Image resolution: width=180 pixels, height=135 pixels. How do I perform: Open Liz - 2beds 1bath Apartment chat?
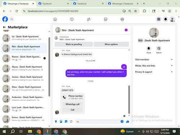(24, 38)
